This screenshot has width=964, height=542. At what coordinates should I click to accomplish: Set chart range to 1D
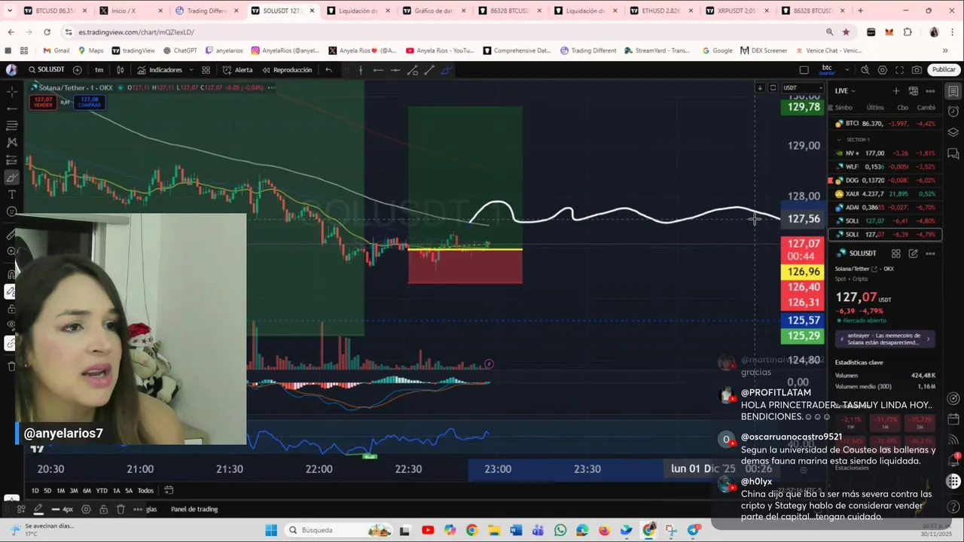click(35, 491)
